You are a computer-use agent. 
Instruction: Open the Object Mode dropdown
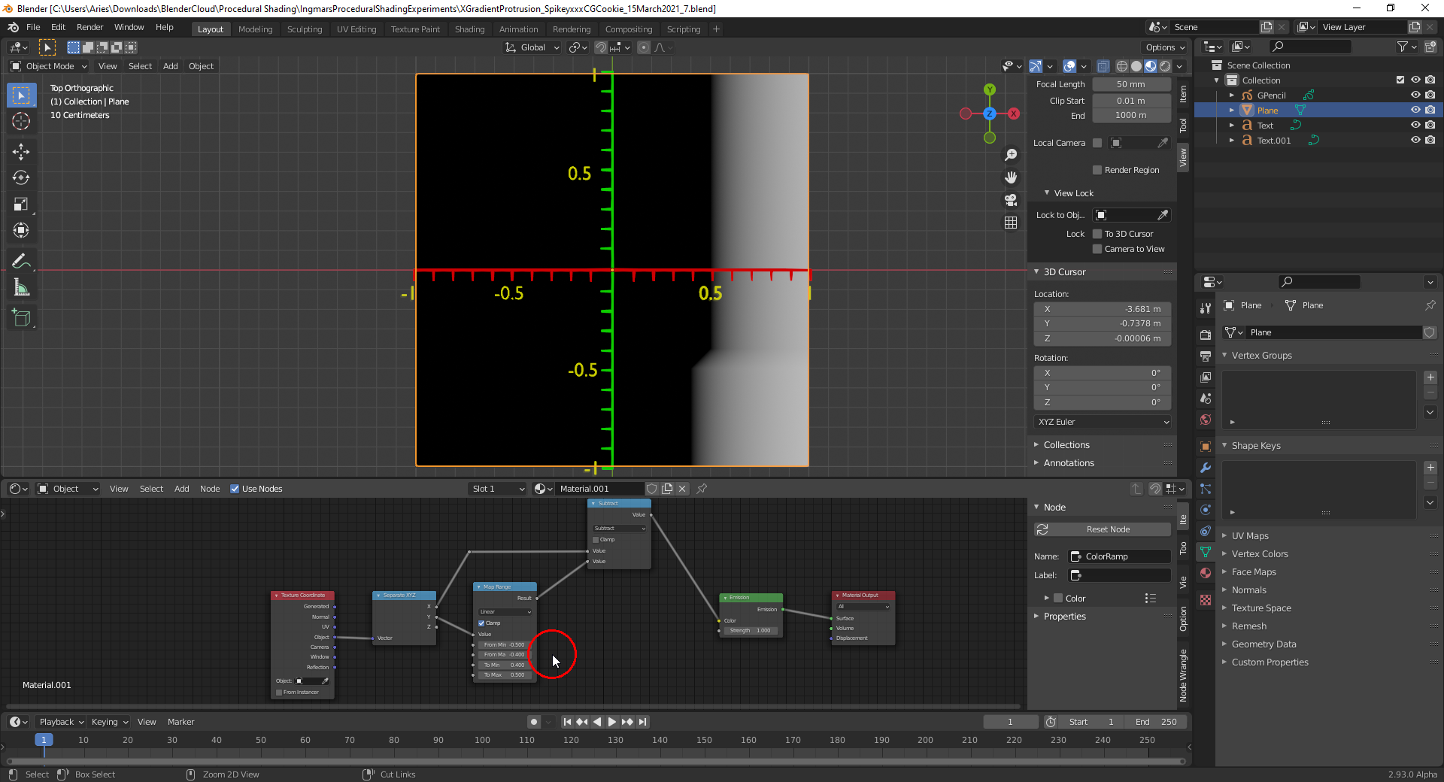coord(50,66)
